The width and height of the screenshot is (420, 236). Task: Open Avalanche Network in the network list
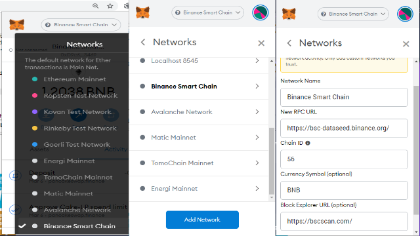(x=199, y=112)
